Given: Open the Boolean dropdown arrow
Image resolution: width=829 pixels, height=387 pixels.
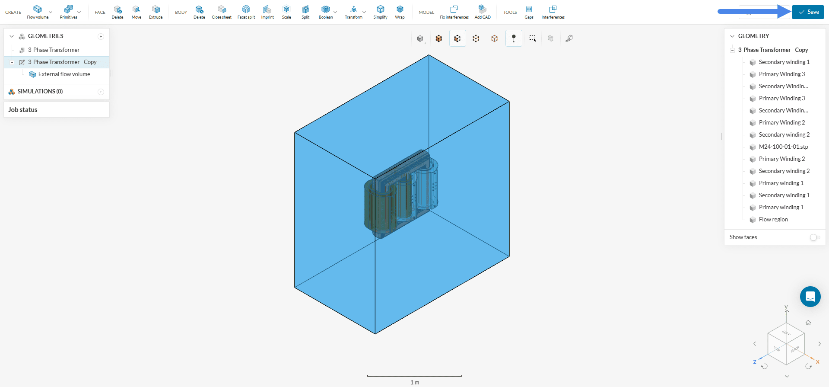Looking at the screenshot, I should [x=335, y=12].
